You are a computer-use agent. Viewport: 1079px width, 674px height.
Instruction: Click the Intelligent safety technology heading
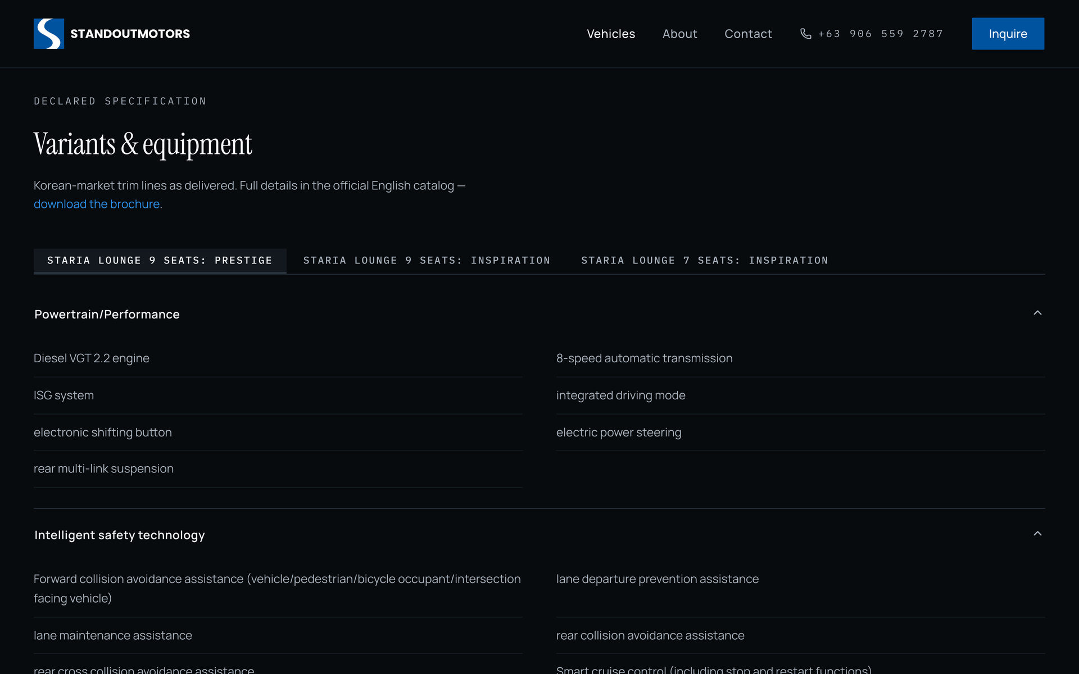[119, 535]
